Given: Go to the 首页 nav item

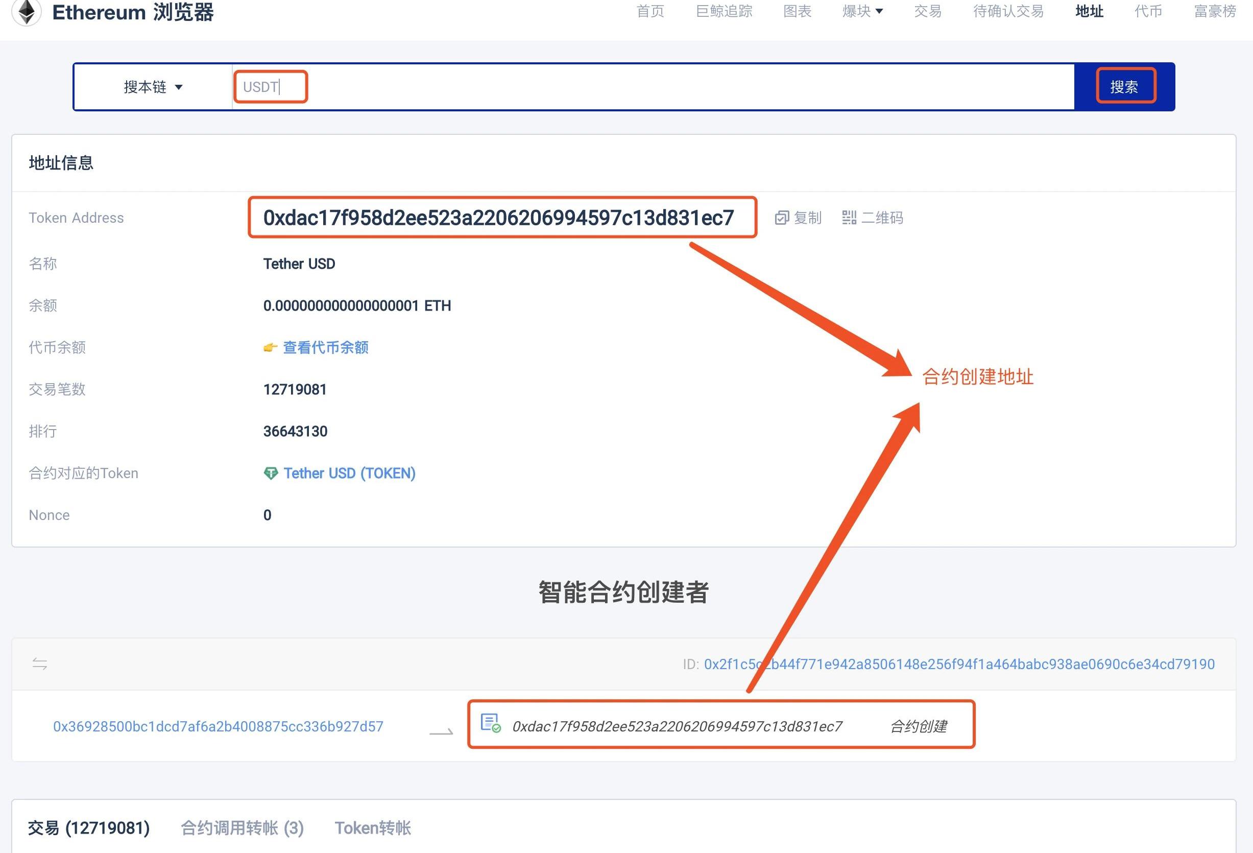Looking at the screenshot, I should point(650,11).
